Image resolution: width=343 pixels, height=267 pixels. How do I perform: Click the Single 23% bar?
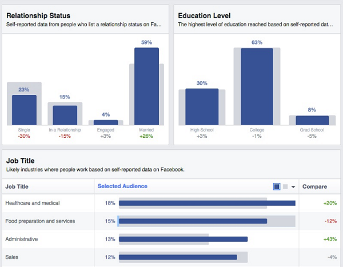(24, 110)
